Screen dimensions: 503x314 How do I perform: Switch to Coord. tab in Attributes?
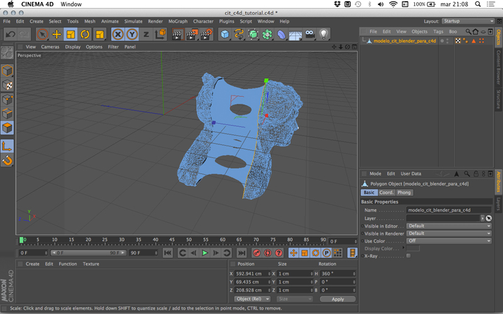point(386,193)
